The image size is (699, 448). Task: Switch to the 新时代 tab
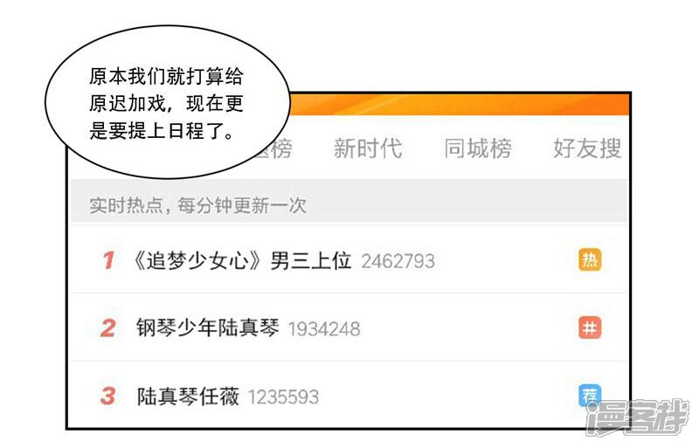[x=368, y=148]
